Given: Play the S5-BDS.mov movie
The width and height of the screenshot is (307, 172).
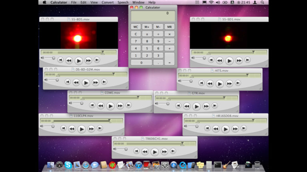Looking at the screenshot, I should [79, 61].
